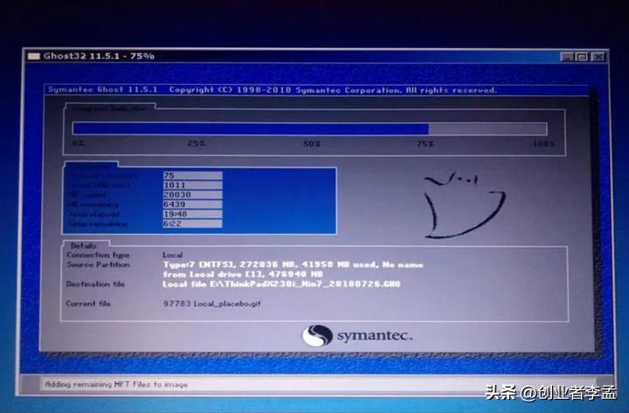Click the Local connection value

[x=172, y=255]
